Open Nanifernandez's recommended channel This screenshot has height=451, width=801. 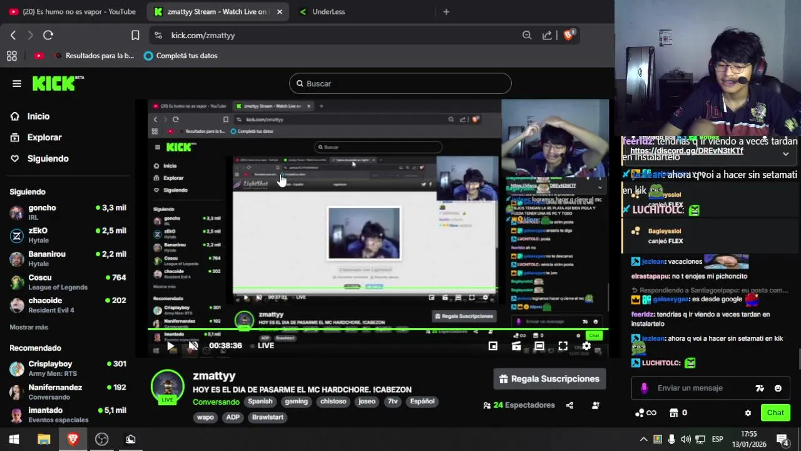click(x=68, y=392)
